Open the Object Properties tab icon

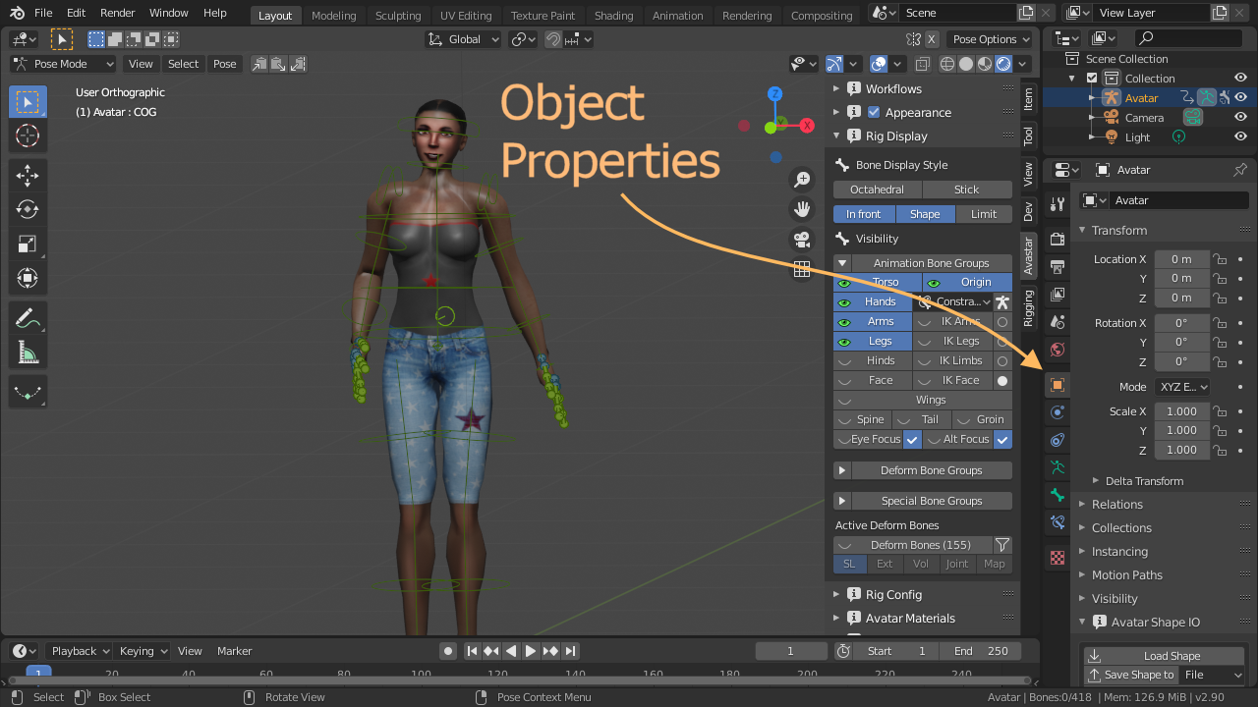[1058, 385]
